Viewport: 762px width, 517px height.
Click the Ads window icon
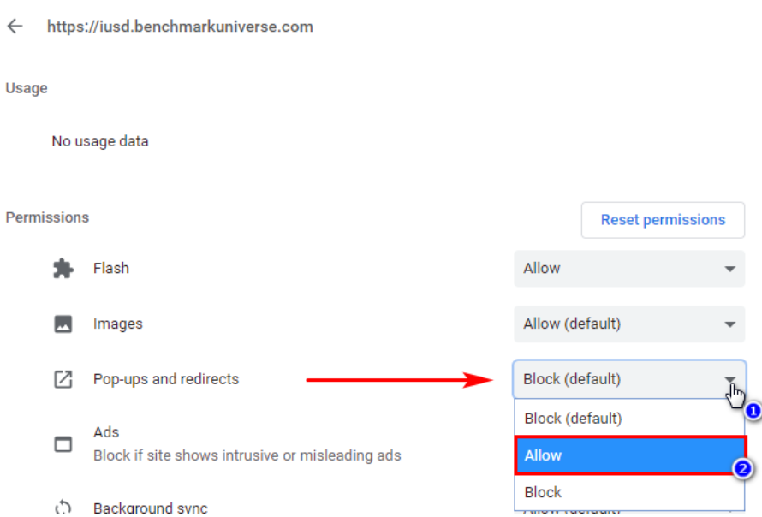(63, 444)
